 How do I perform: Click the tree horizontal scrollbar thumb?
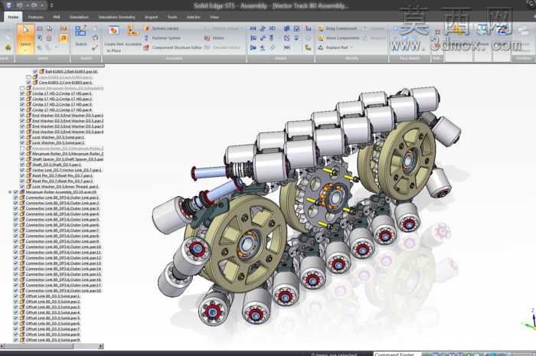click(x=39, y=346)
